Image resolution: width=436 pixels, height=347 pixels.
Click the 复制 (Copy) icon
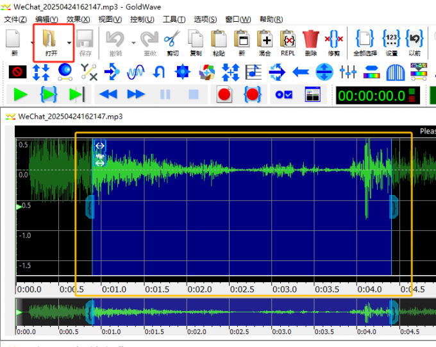196,38
